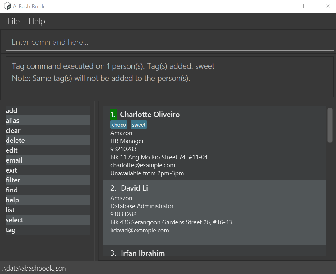The image size is (336, 274).
Task: Click the person list vertical scrollbar thumb
Action: (330, 125)
